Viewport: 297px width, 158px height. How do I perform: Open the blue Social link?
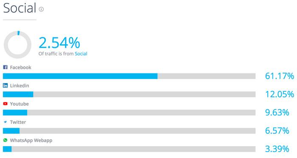coord(81,54)
